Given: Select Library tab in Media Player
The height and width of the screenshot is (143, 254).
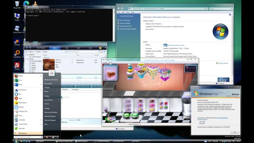Looking at the screenshot, I should (x=55, y=48).
